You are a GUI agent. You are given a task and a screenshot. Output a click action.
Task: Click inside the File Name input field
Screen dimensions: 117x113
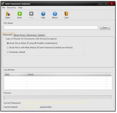(51, 27)
